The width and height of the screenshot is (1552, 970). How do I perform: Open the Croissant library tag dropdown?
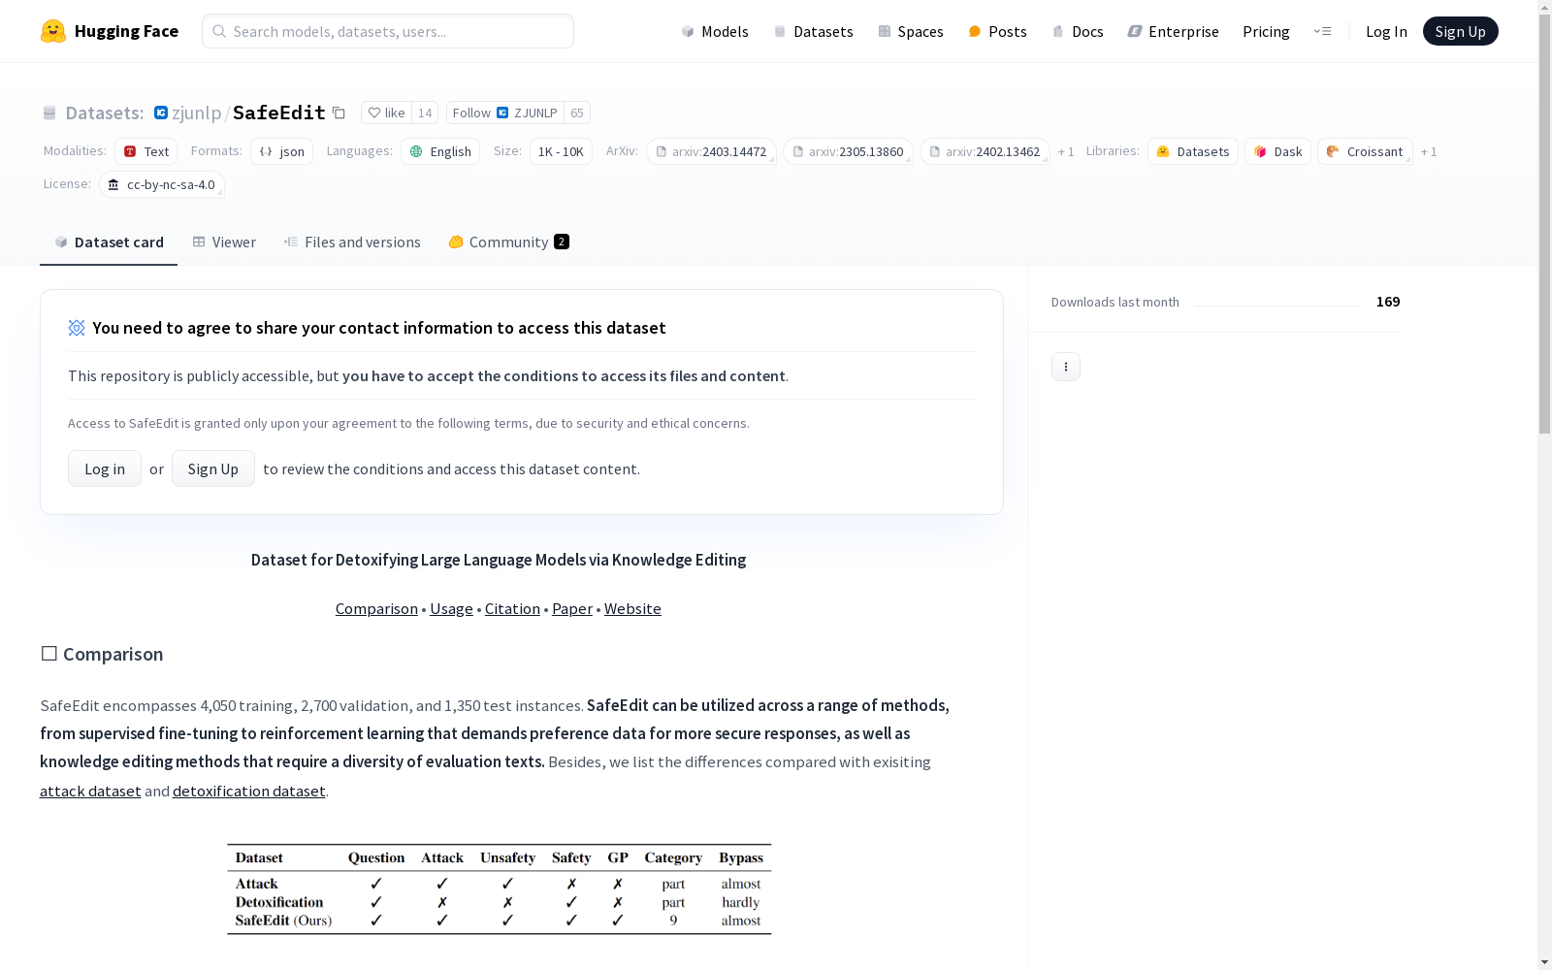1365,151
